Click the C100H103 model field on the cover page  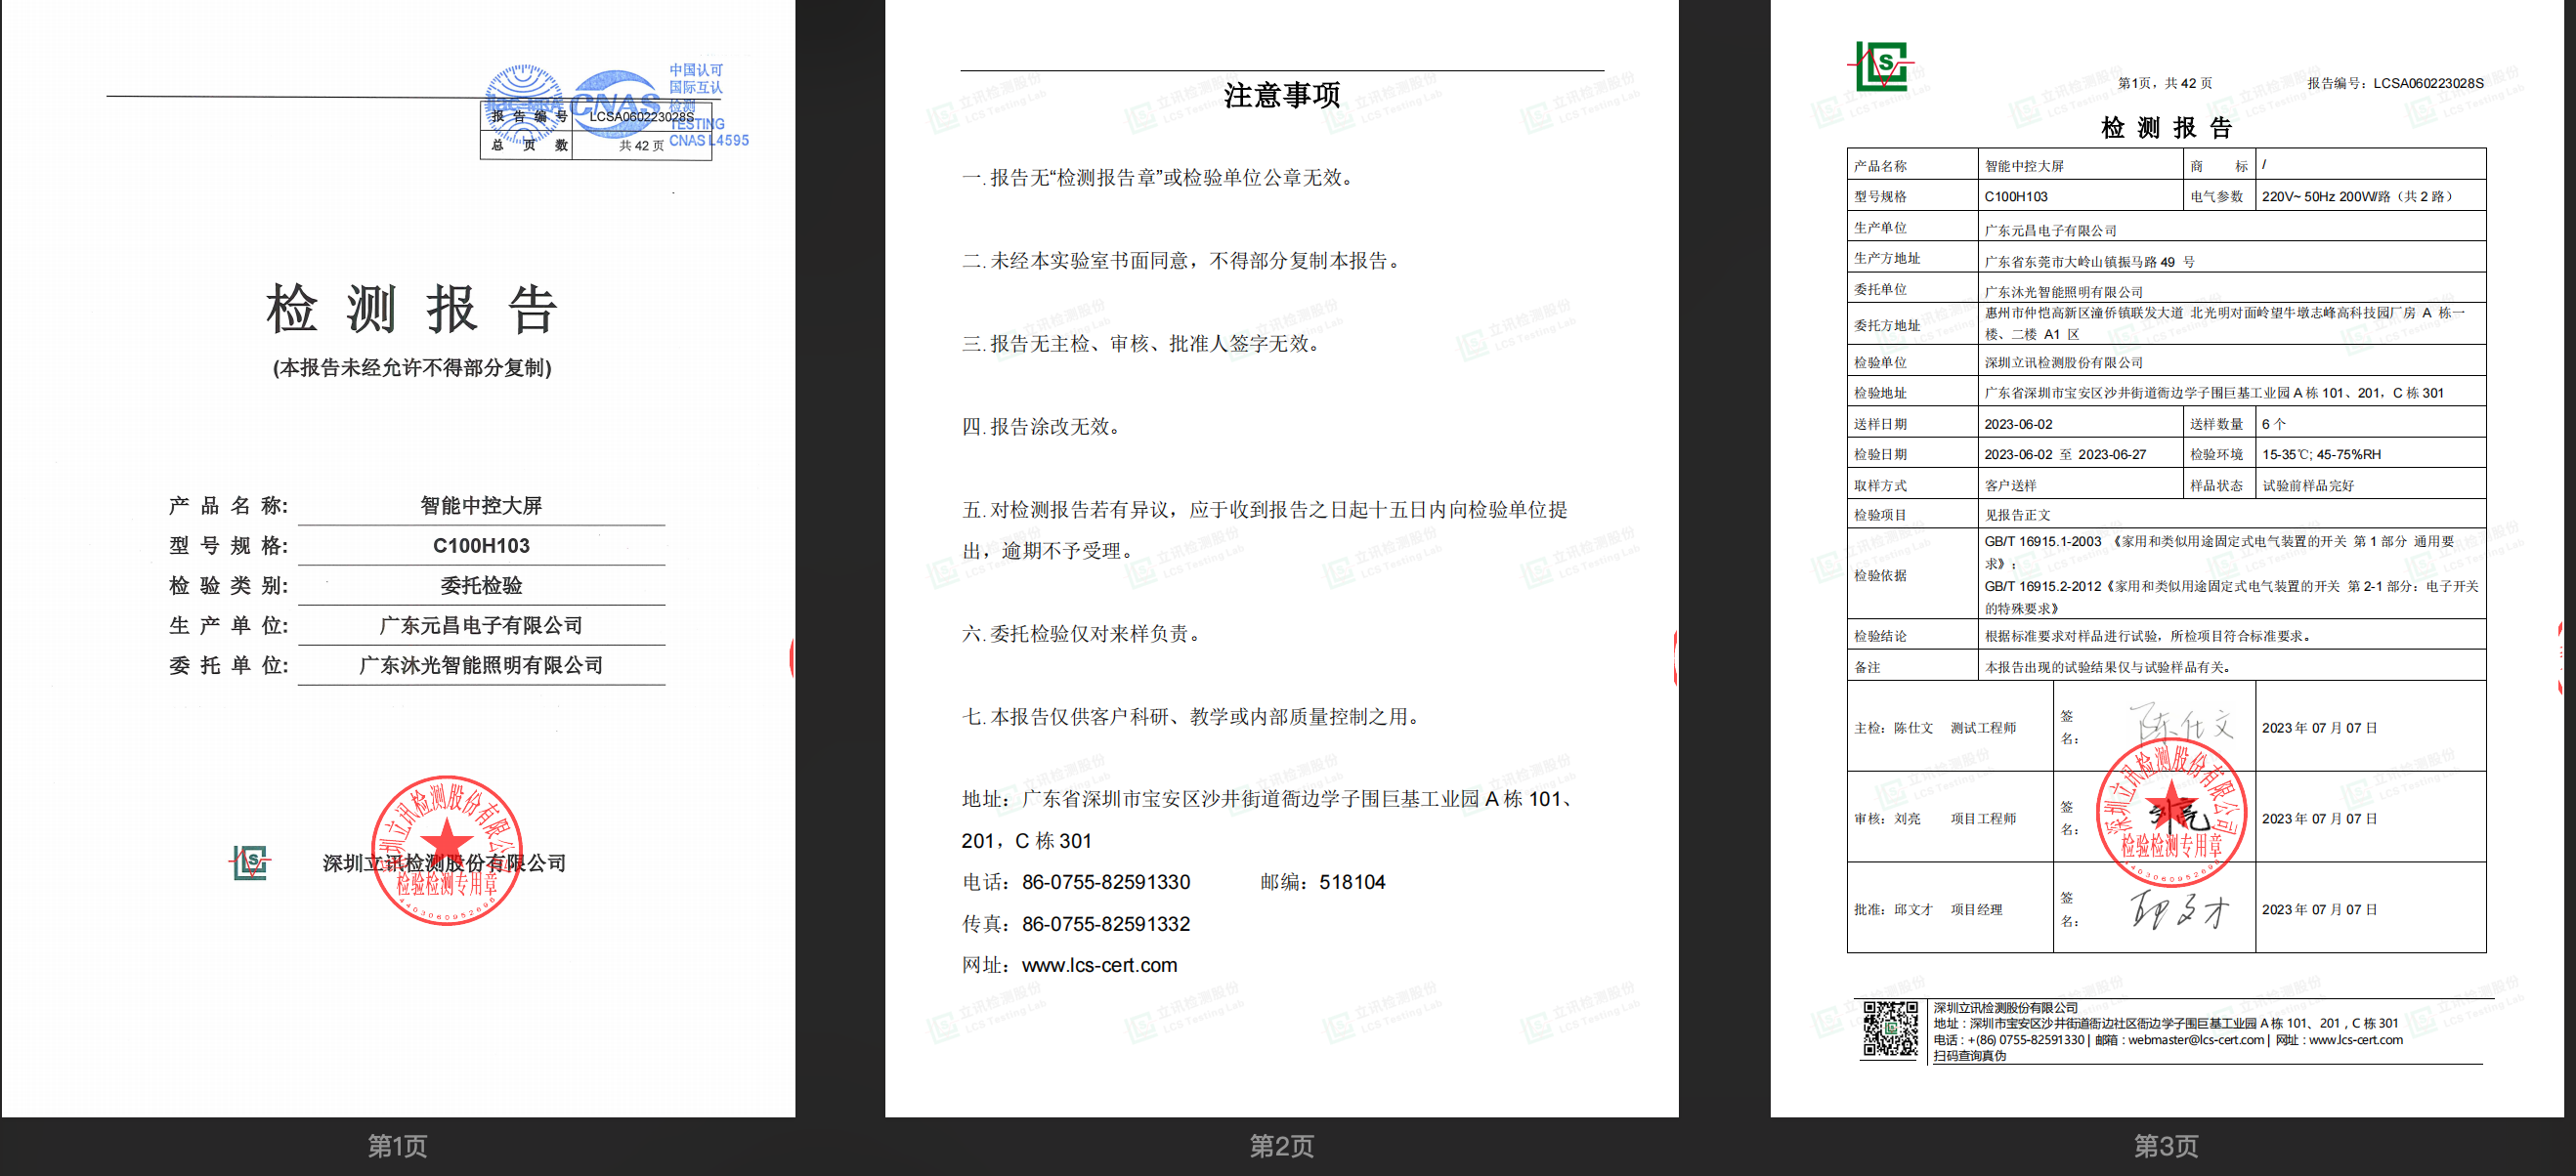point(481,546)
